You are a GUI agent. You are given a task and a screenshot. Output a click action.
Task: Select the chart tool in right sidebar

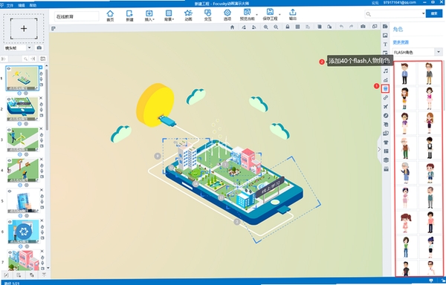tap(386, 80)
